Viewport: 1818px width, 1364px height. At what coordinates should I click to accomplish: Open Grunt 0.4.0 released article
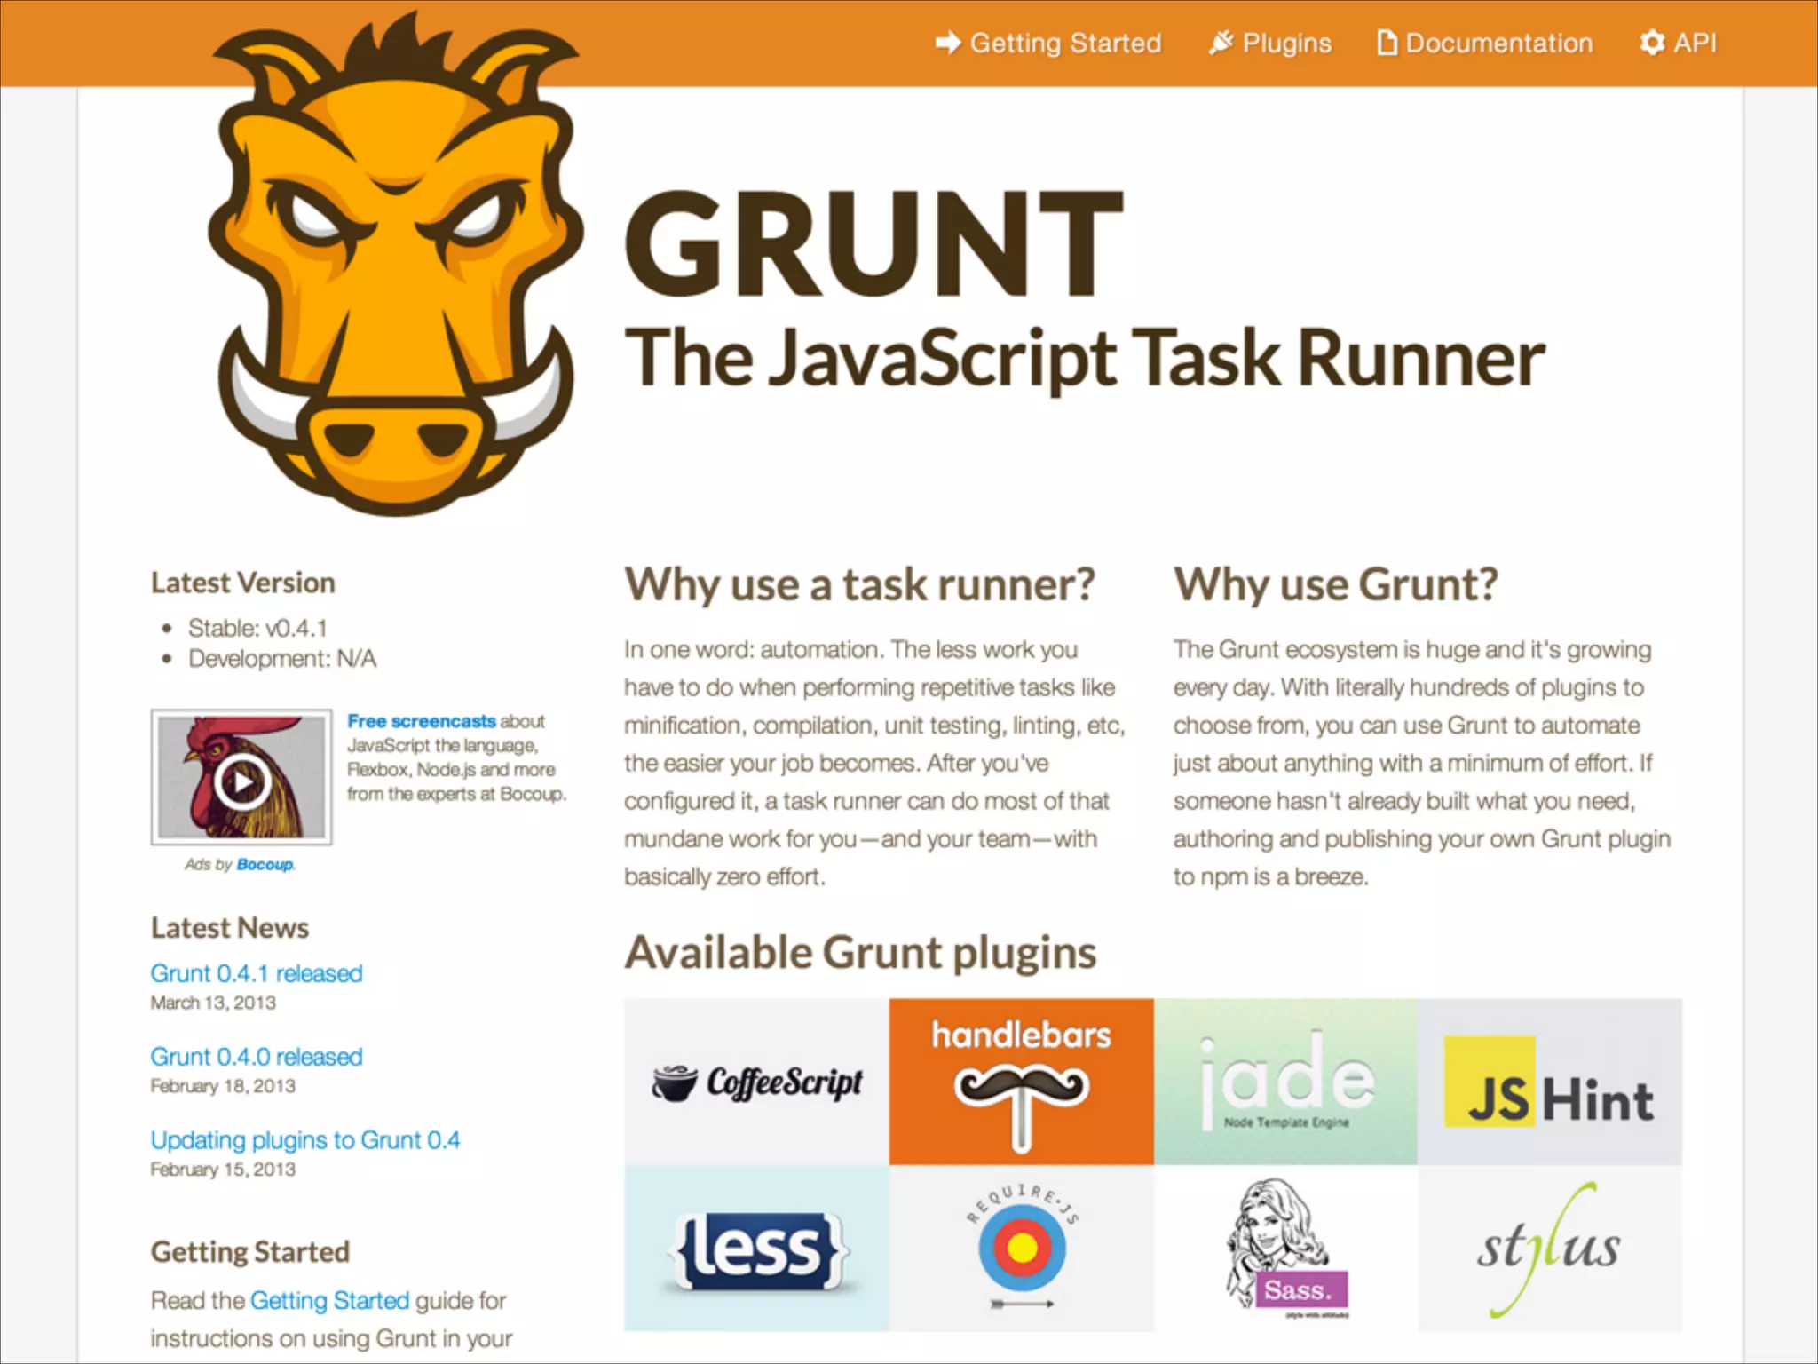[x=256, y=1057]
